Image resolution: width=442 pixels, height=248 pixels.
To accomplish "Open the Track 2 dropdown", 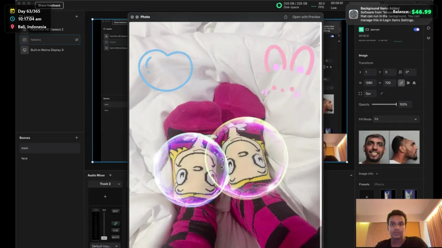I will point(105,184).
